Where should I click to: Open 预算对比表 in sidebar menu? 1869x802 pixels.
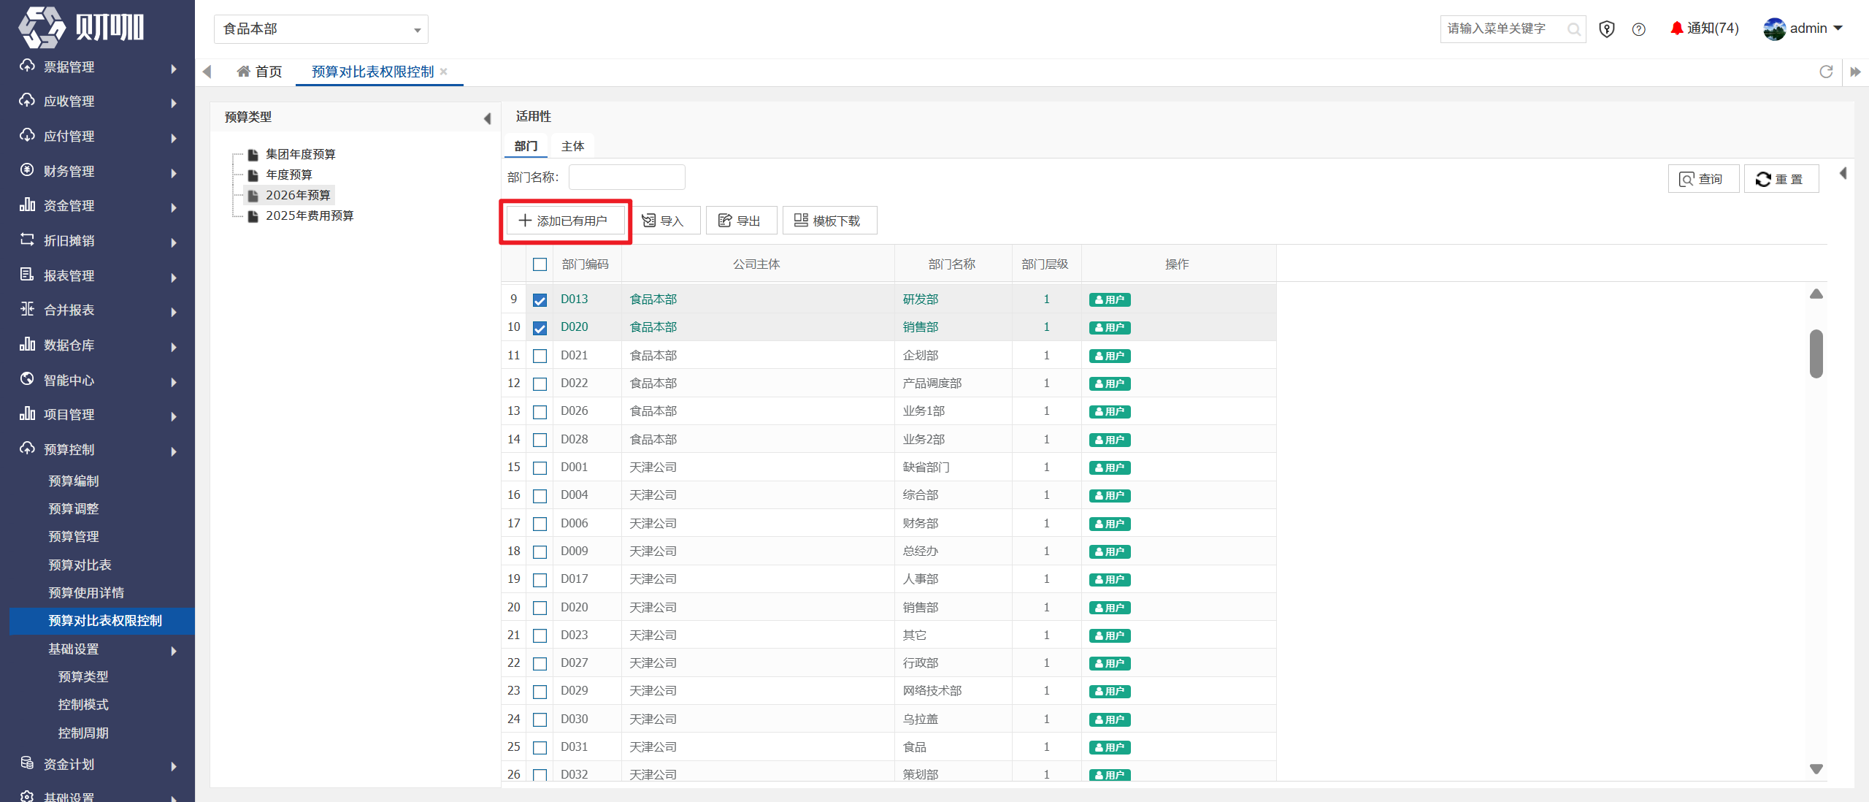[80, 565]
